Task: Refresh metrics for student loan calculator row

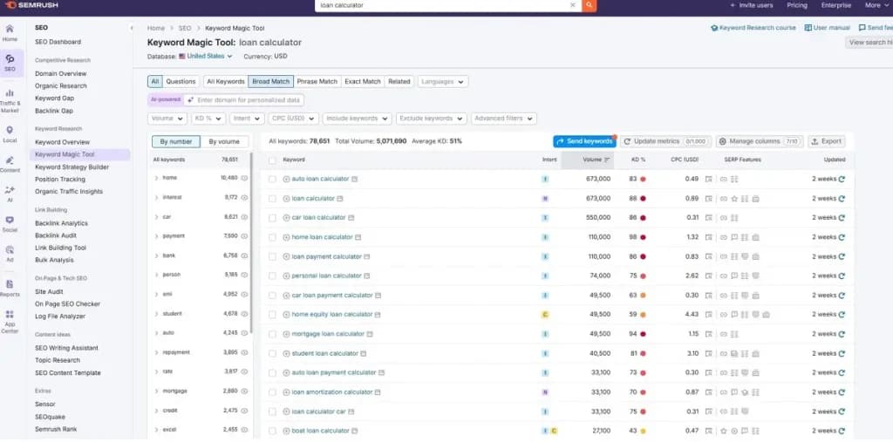Action: pos(842,353)
